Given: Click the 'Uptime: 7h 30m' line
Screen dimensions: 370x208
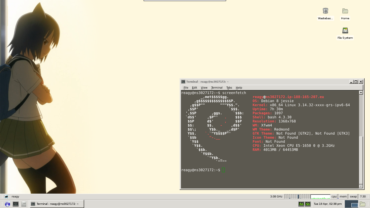Looking at the screenshot, I should [268, 109].
